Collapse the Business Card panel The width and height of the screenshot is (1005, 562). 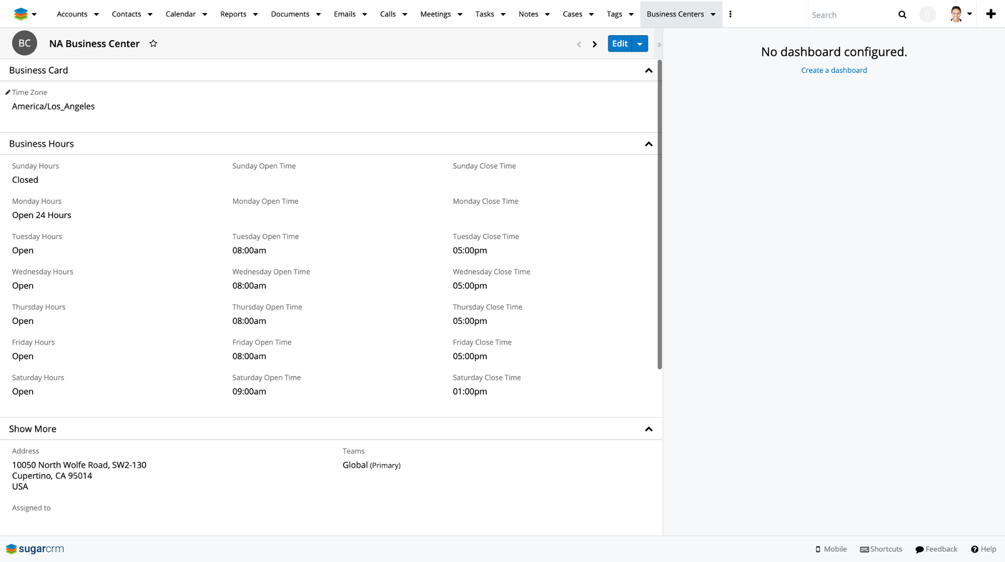(648, 70)
